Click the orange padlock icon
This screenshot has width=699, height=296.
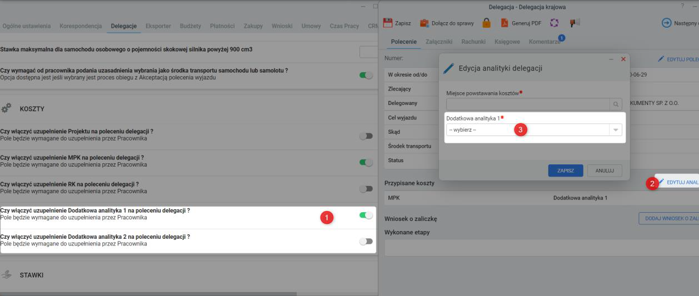486,22
